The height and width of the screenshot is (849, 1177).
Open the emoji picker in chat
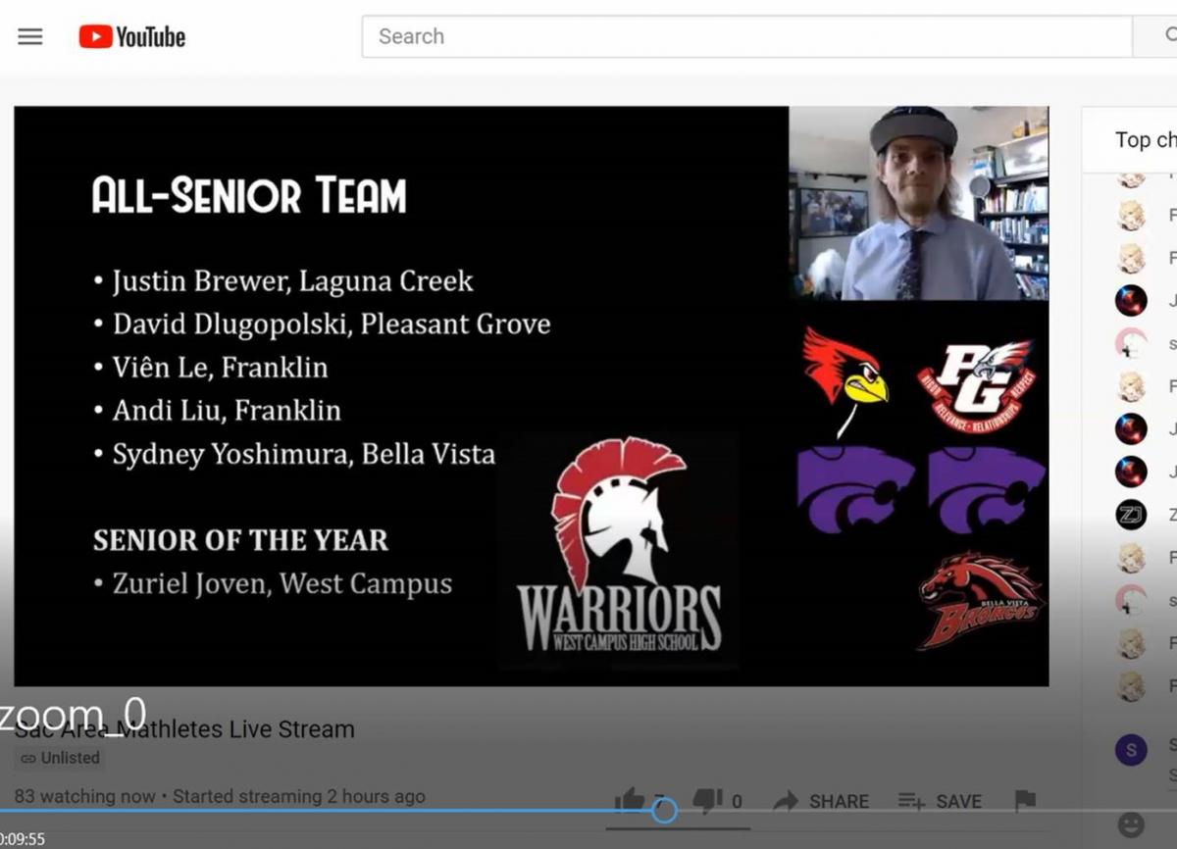(x=1131, y=824)
